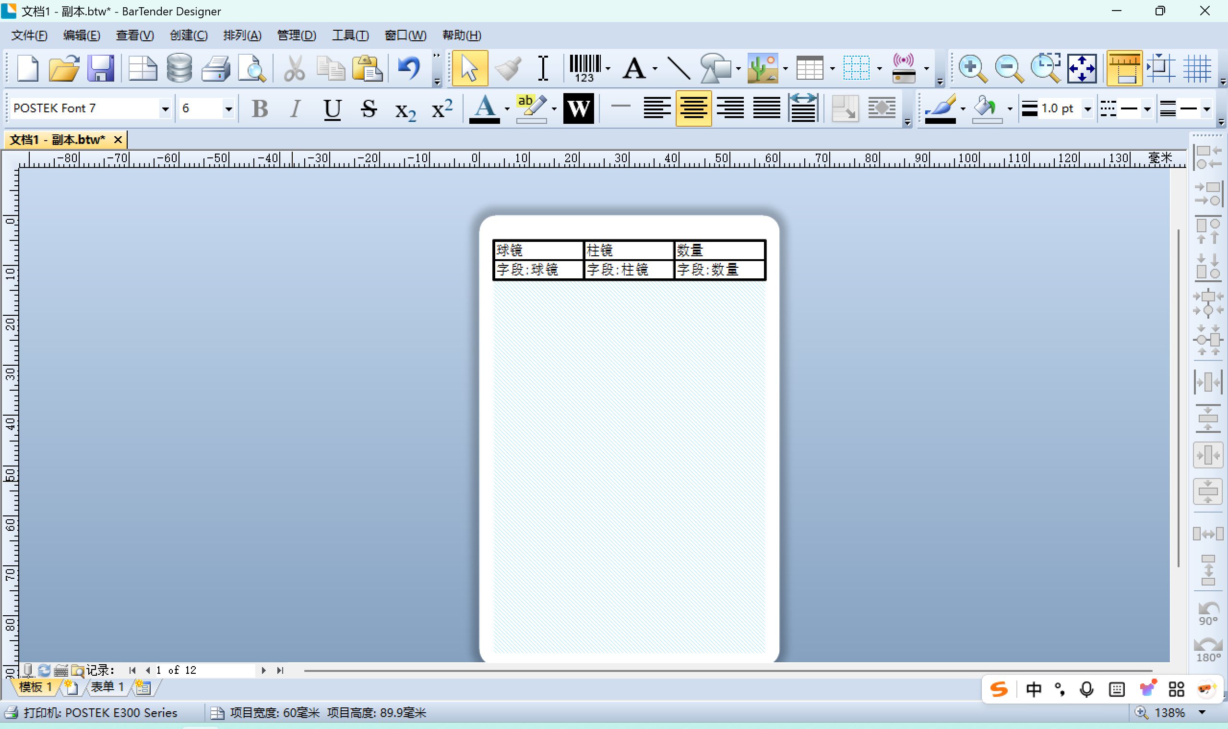Viewport: 1228px width, 729px height.
Task: Click the font color swatch
Action: tap(485, 108)
